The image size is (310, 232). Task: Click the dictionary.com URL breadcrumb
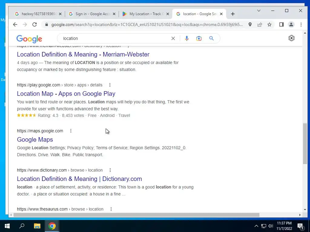[60, 170]
